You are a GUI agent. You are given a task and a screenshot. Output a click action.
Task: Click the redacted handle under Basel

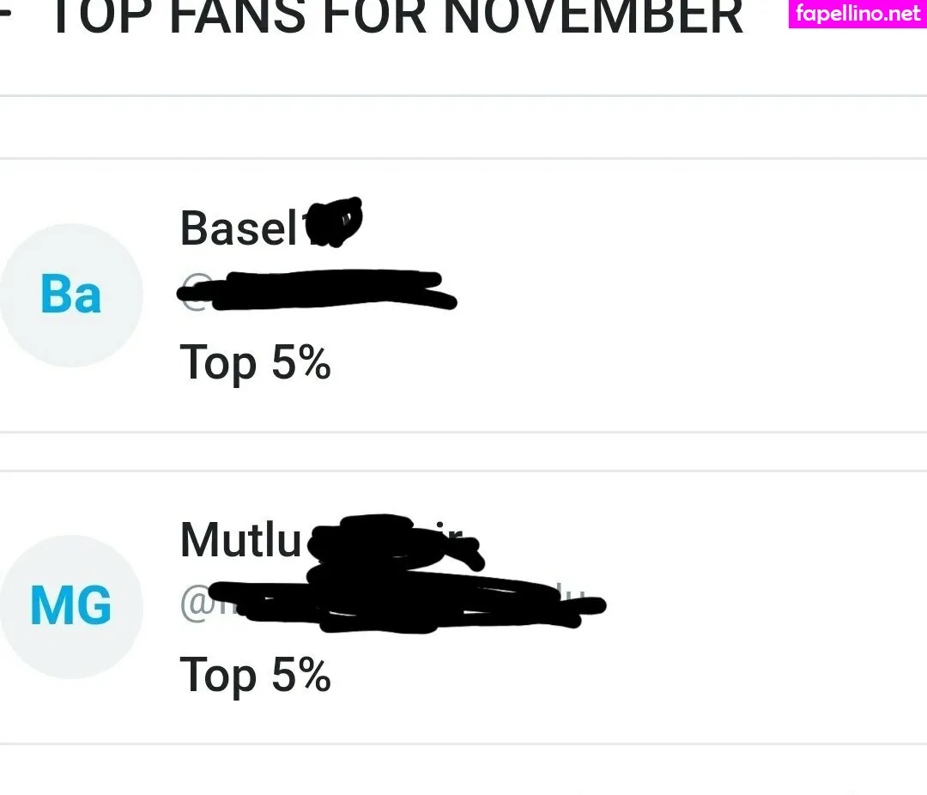[x=318, y=292]
